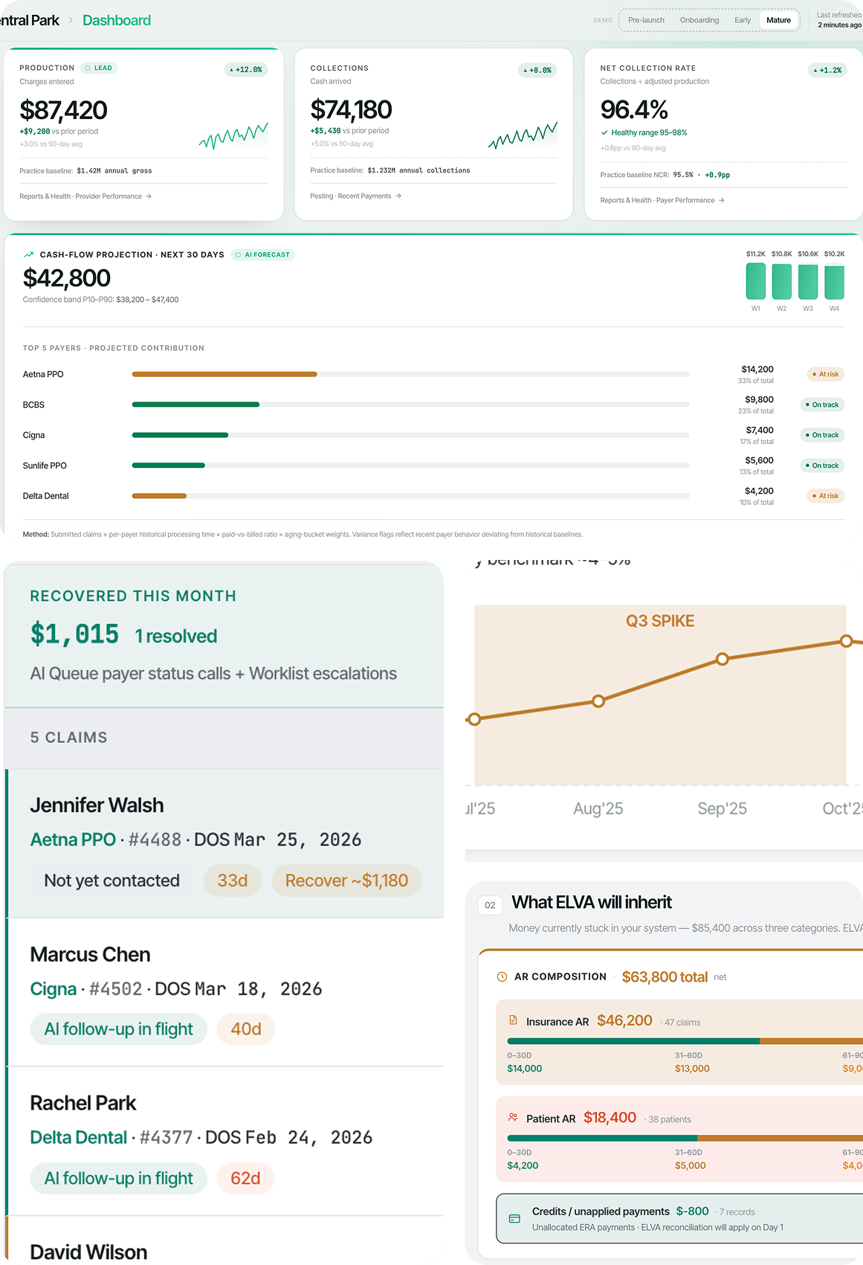Click the W1 weekly projection bar
Image resolution: width=863 pixels, height=1265 pixels.
pos(756,281)
